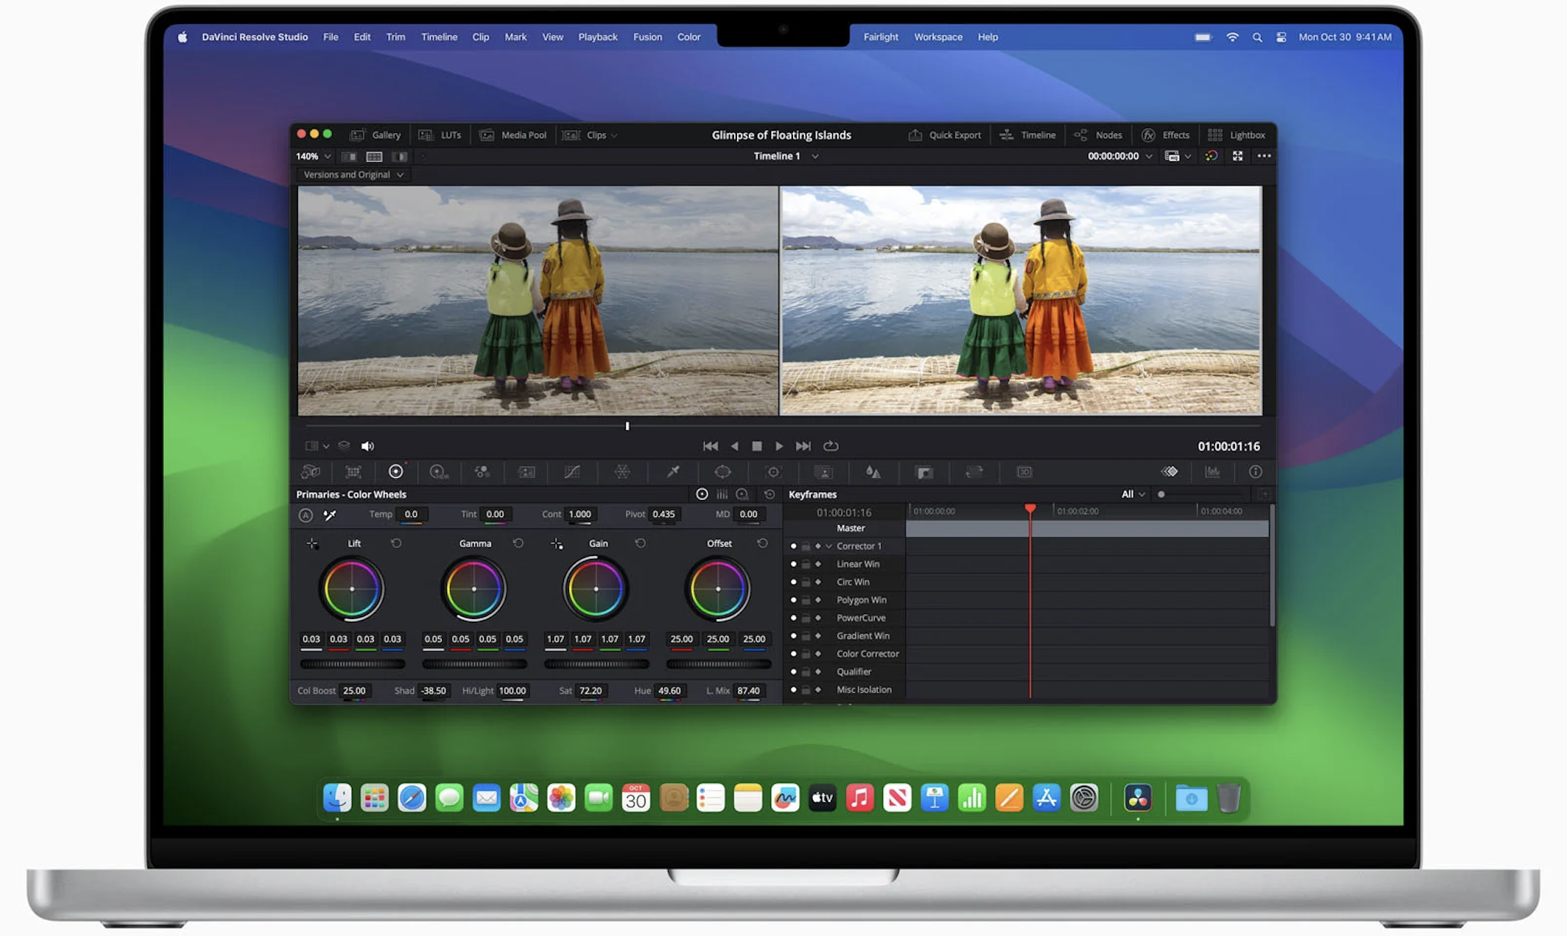The height and width of the screenshot is (936, 1567).
Task: Open viewer options three-dot menu
Action: coord(1265,156)
